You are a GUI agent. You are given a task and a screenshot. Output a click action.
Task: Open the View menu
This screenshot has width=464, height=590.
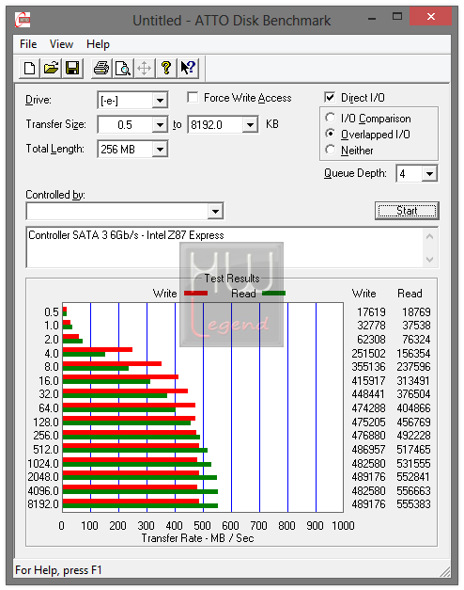(x=61, y=44)
